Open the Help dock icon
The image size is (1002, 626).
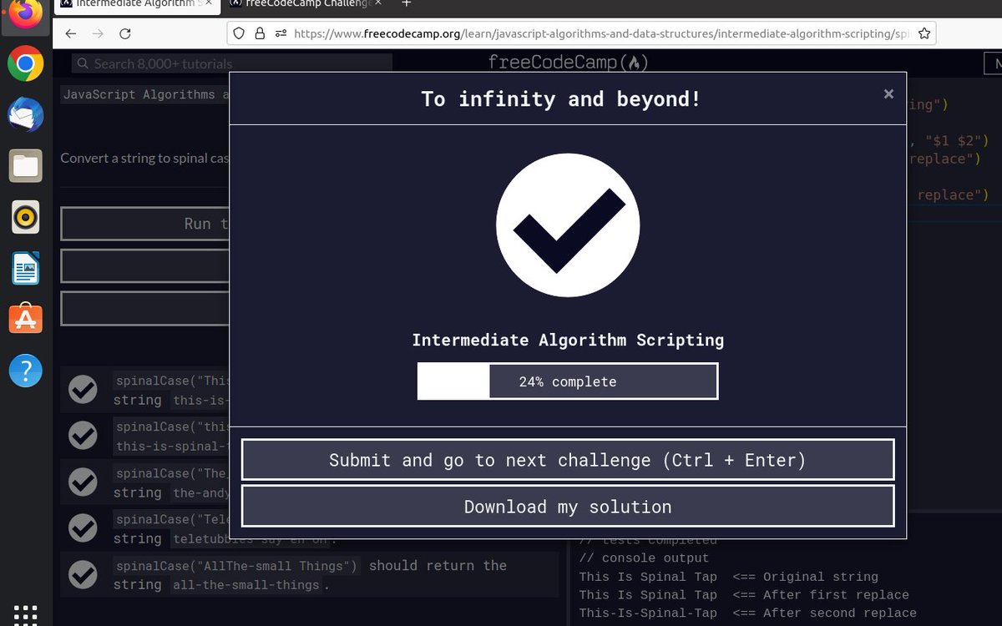[26, 371]
